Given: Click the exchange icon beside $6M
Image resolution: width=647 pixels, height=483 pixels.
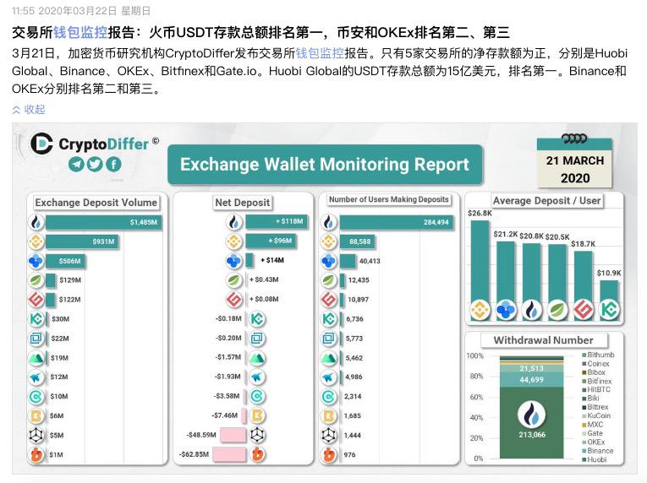Looking at the screenshot, I should 36,415.
